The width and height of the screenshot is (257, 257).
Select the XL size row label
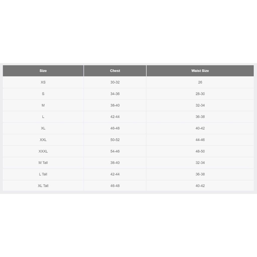(x=43, y=128)
